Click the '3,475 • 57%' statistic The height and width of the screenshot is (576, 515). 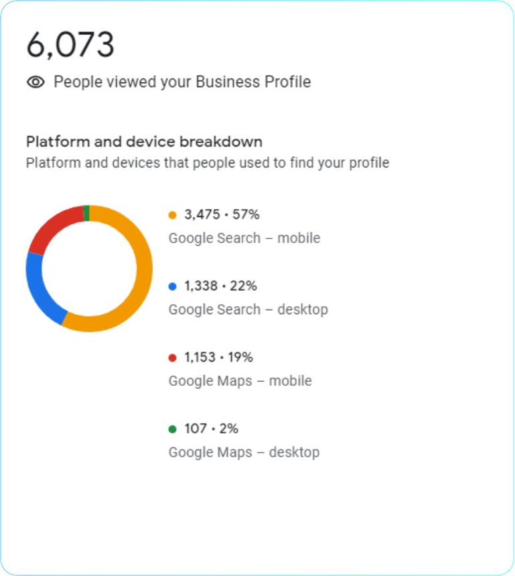(x=222, y=215)
